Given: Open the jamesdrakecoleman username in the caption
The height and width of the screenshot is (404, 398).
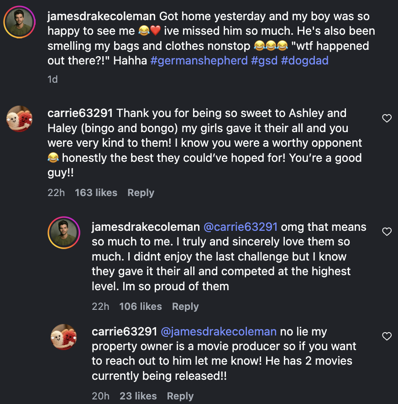Looking at the screenshot, I should click(102, 16).
